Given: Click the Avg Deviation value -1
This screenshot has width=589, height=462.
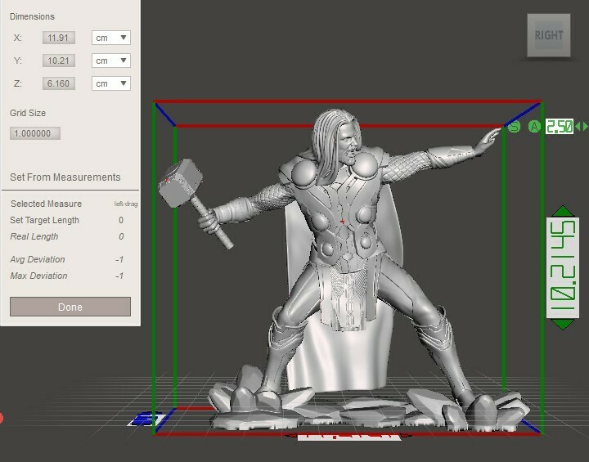Looking at the screenshot, I should coord(119,259).
